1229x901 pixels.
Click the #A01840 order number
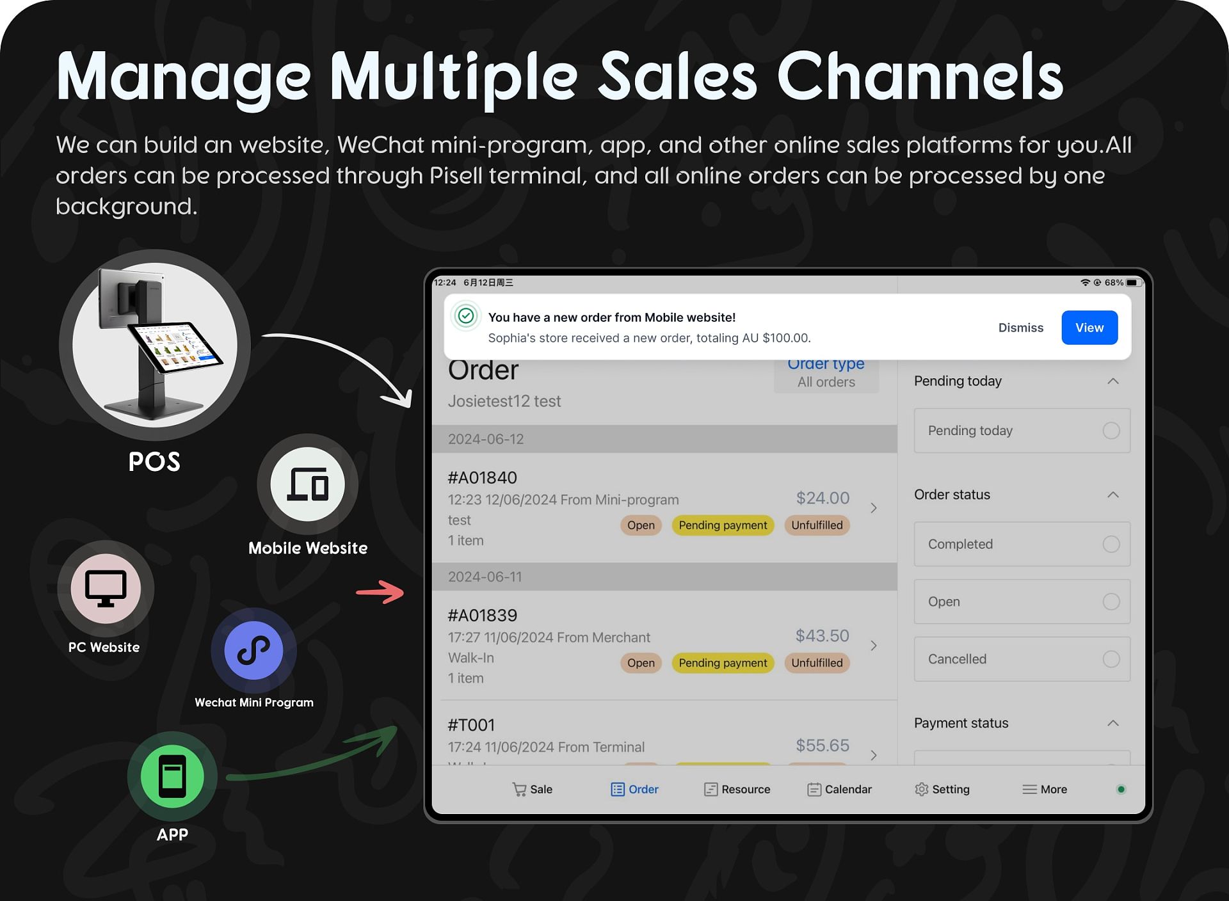click(x=482, y=477)
